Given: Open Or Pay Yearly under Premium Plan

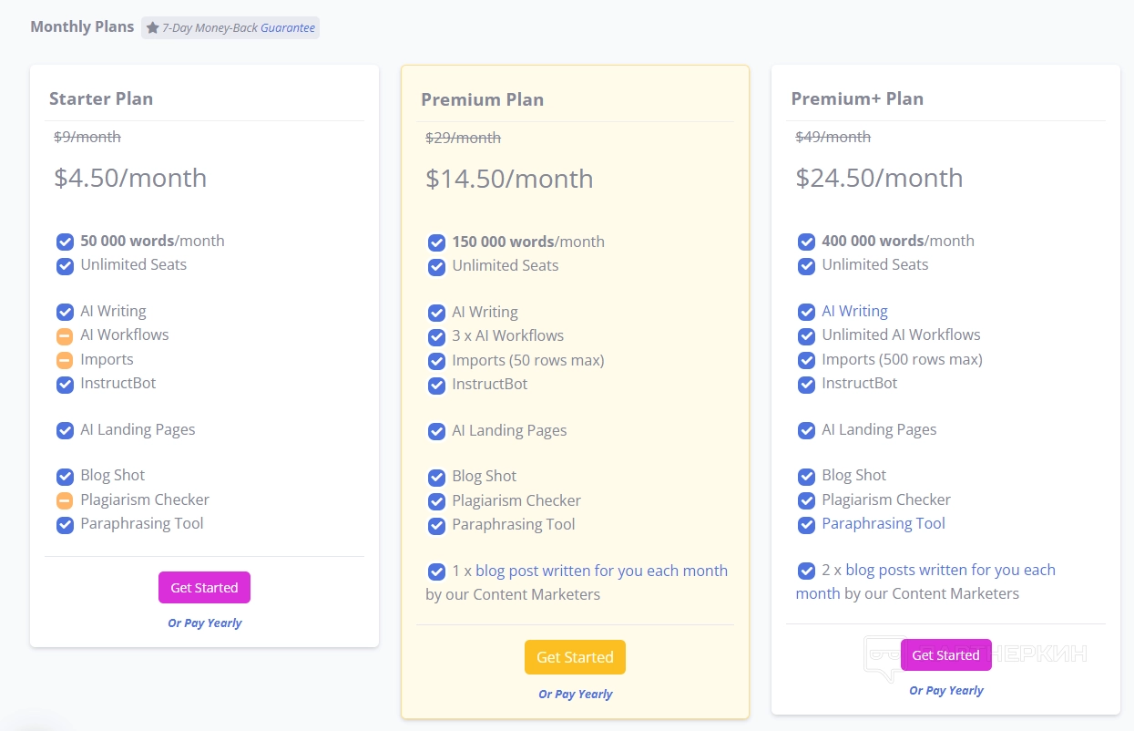Looking at the screenshot, I should 576,695.
